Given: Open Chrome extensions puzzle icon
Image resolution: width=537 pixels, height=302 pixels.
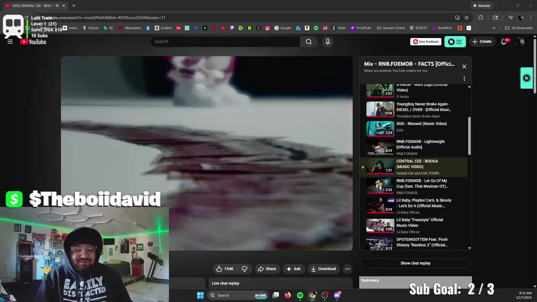Looking at the screenshot, I should point(481,18).
